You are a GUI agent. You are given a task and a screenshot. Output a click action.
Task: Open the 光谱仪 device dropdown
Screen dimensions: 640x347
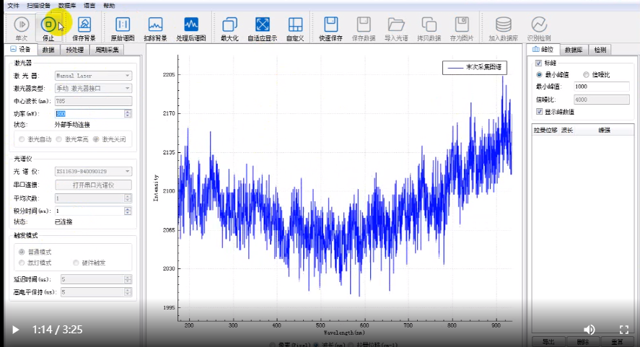tap(93, 171)
